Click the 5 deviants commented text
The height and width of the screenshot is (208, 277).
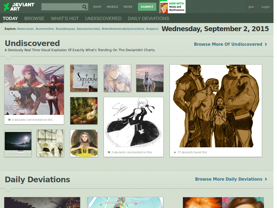(132, 152)
